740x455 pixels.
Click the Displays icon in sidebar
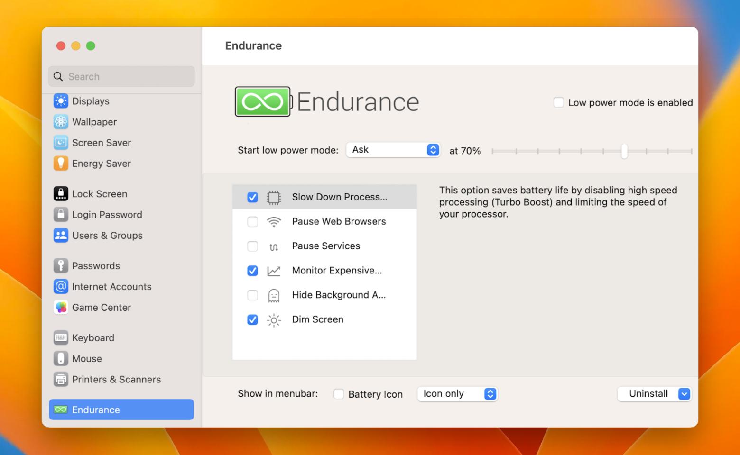click(61, 101)
